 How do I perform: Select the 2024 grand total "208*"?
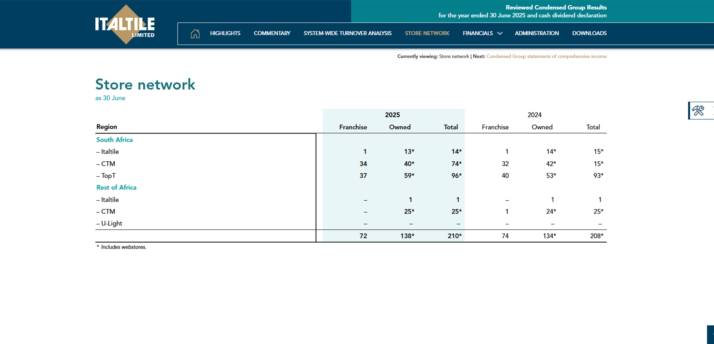coord(597,236)
